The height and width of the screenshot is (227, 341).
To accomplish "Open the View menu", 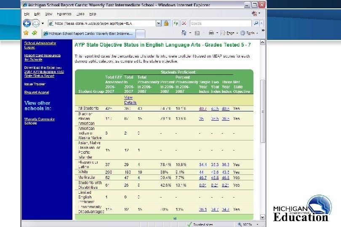I will pos(49,14).
